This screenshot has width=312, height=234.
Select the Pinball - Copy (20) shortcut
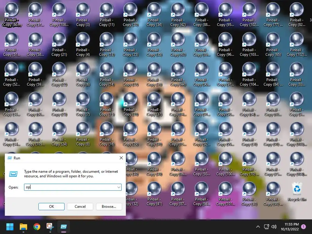(x=130, y=15)
